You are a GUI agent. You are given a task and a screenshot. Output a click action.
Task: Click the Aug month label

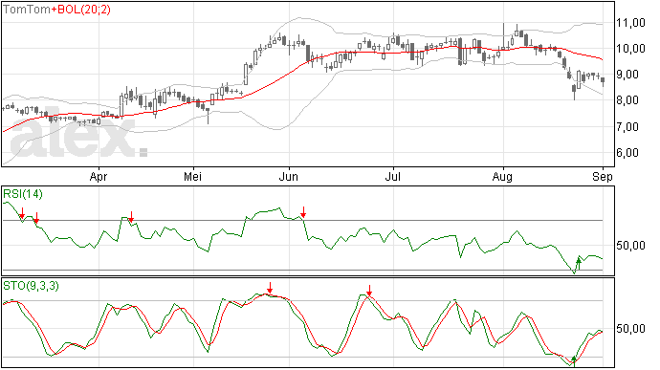(502, 176)
